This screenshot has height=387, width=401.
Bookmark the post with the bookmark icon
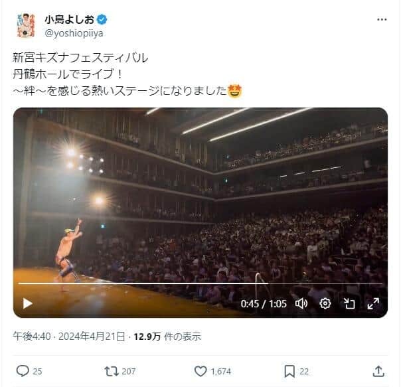(x=289, y=371)
